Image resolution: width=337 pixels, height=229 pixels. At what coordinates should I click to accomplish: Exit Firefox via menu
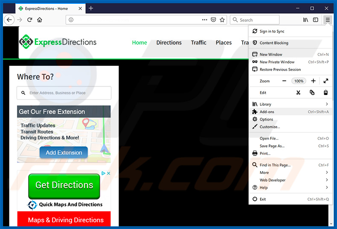pos(291,199)
